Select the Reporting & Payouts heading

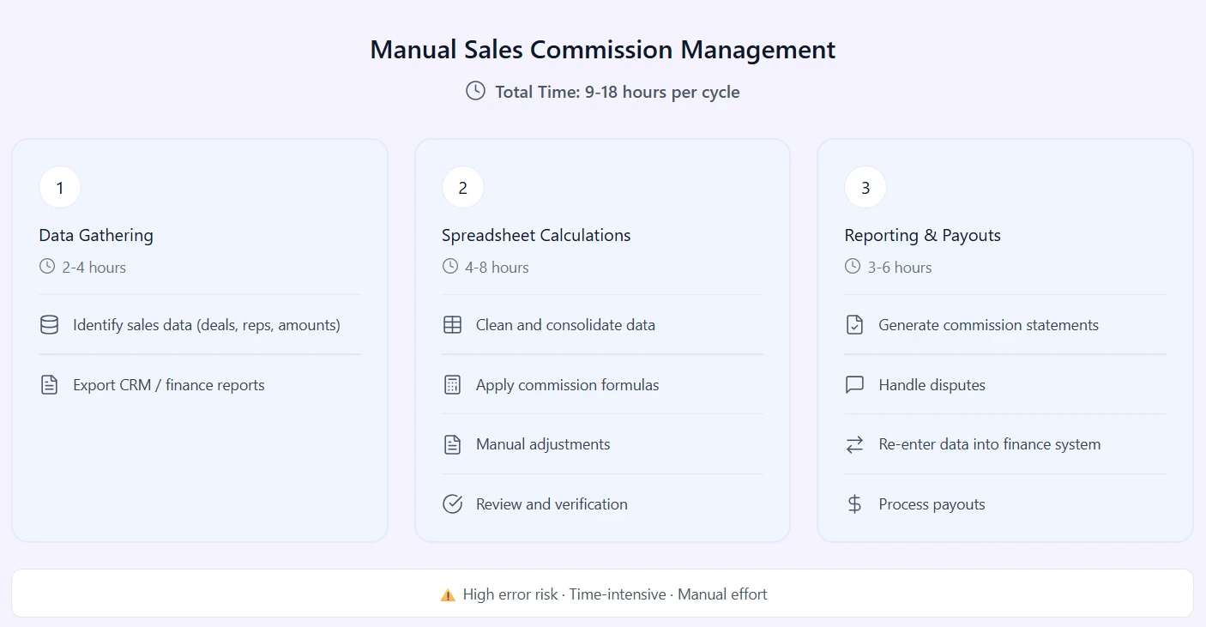pos(922,235)
